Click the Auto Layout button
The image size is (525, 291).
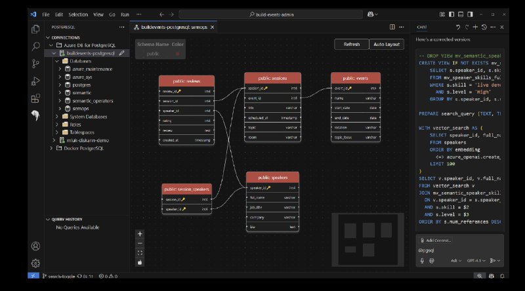387,44
